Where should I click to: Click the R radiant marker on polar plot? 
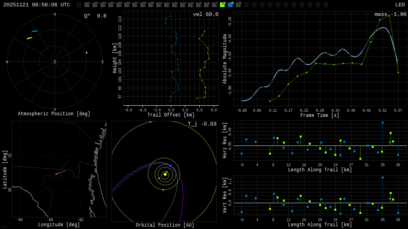[x=86, y=53]
